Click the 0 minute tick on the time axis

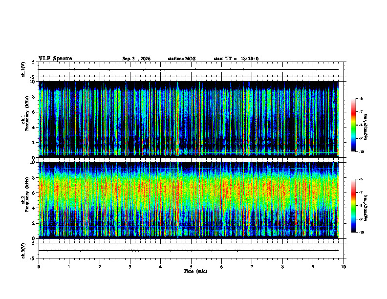click(39, 267)
